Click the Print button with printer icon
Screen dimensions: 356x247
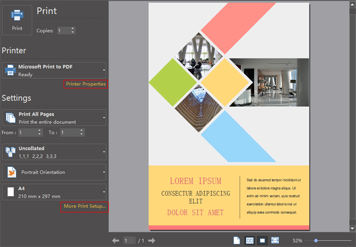17,20
